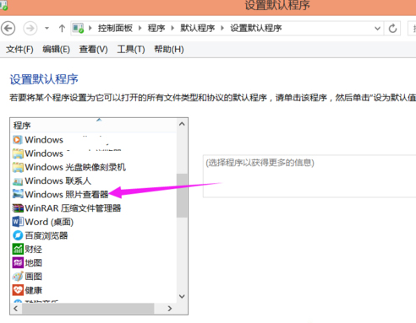Viewport: 416px width, 323px height.
Task: Open the 查看(V) menu
Action: 93,50
